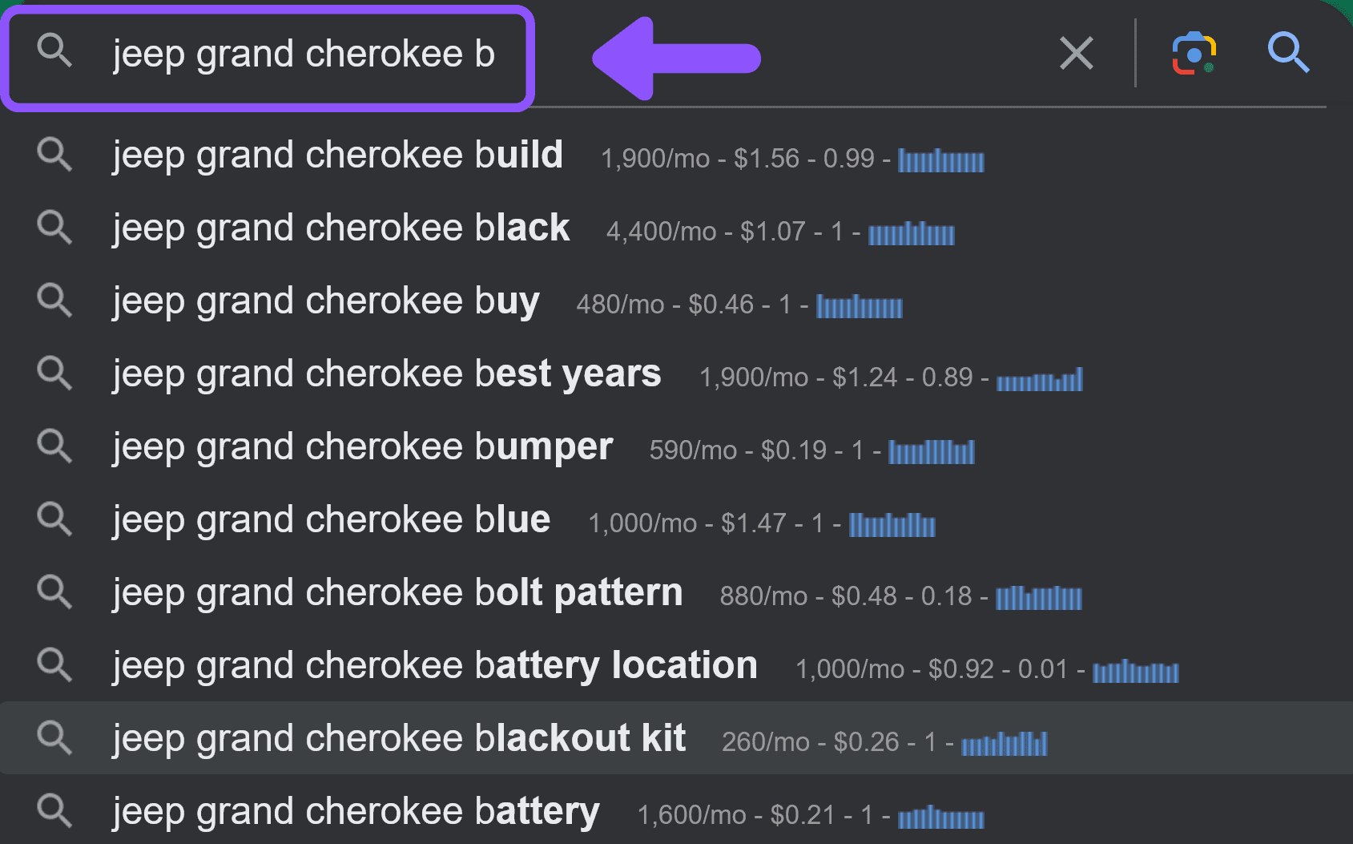The width and height of the screenshot is (1353, 844).
Task: Click magnifier icon beside 'jeep grand cherokee battery location'
Action: pos(54,664)
